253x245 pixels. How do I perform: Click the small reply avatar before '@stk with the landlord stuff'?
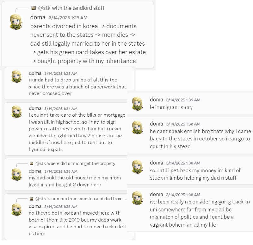click(x=34, y=8)
